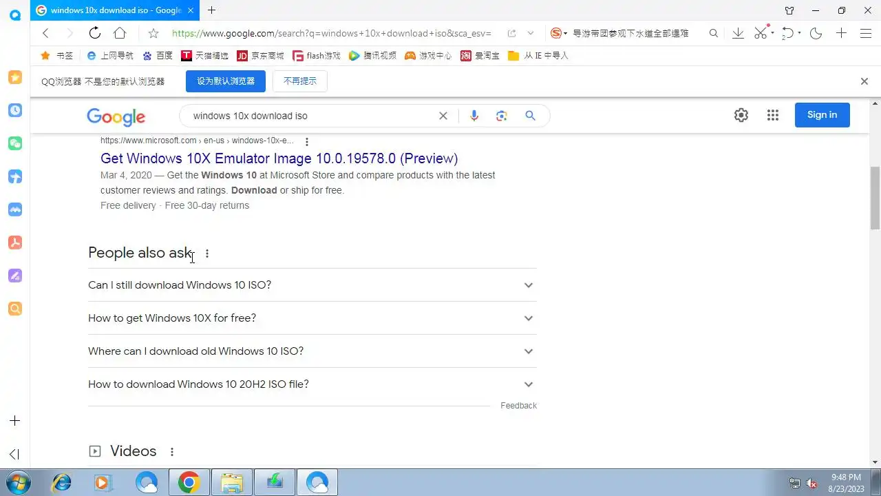Expand How to download Windows 10 20H2 ISO file
This screenshot has height=496, width=881.
[312, 384]
